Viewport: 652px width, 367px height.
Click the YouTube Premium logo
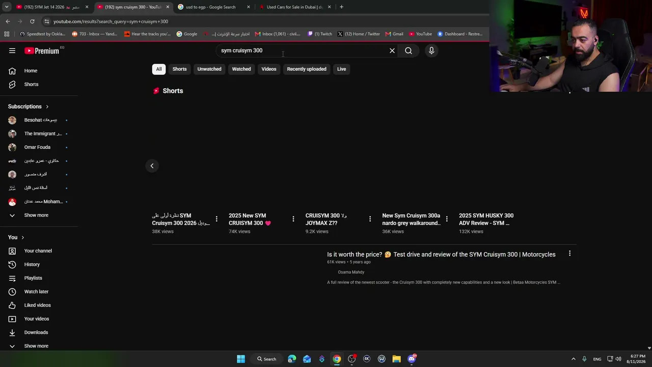click(x=43, y=50)
